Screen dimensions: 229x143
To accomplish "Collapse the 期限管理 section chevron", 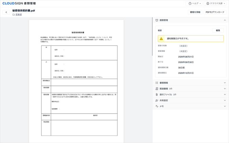I will [225, 20].
